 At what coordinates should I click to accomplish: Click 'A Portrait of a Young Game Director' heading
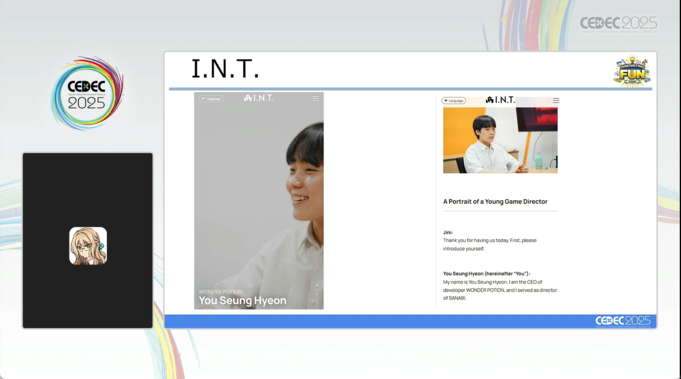495,201
